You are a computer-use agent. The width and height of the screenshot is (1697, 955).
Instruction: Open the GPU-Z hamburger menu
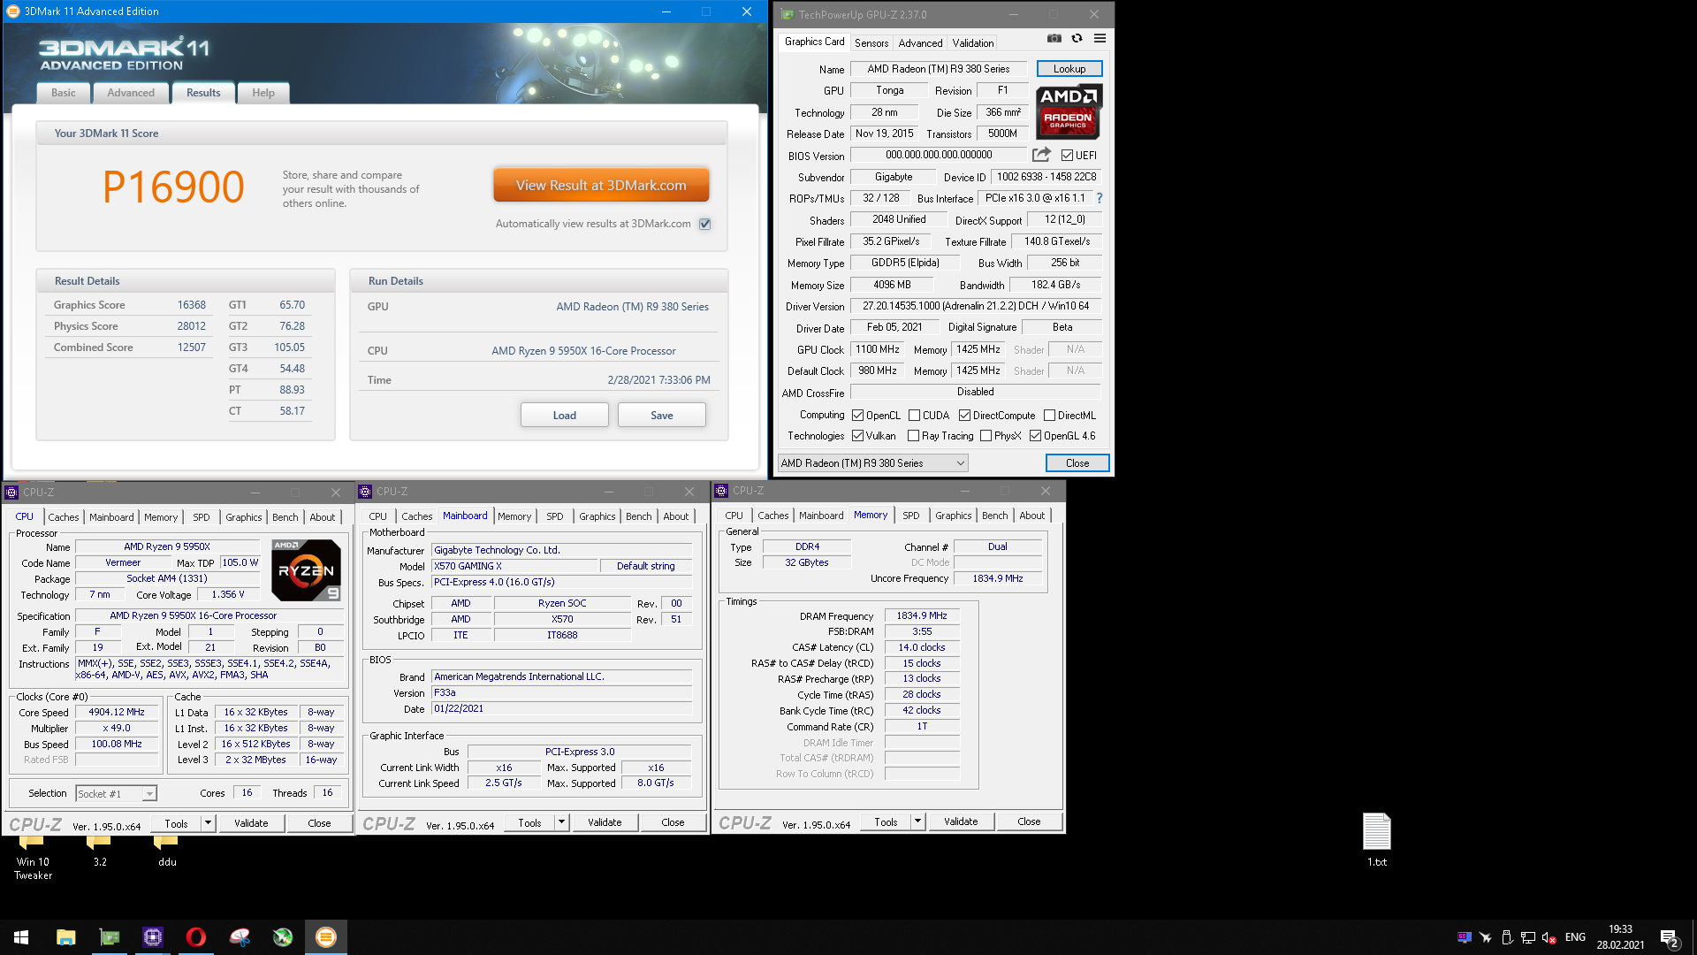[x=1100, y=39]
